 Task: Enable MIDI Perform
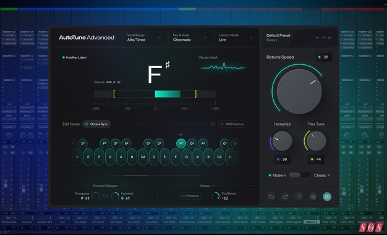point(232,124)
